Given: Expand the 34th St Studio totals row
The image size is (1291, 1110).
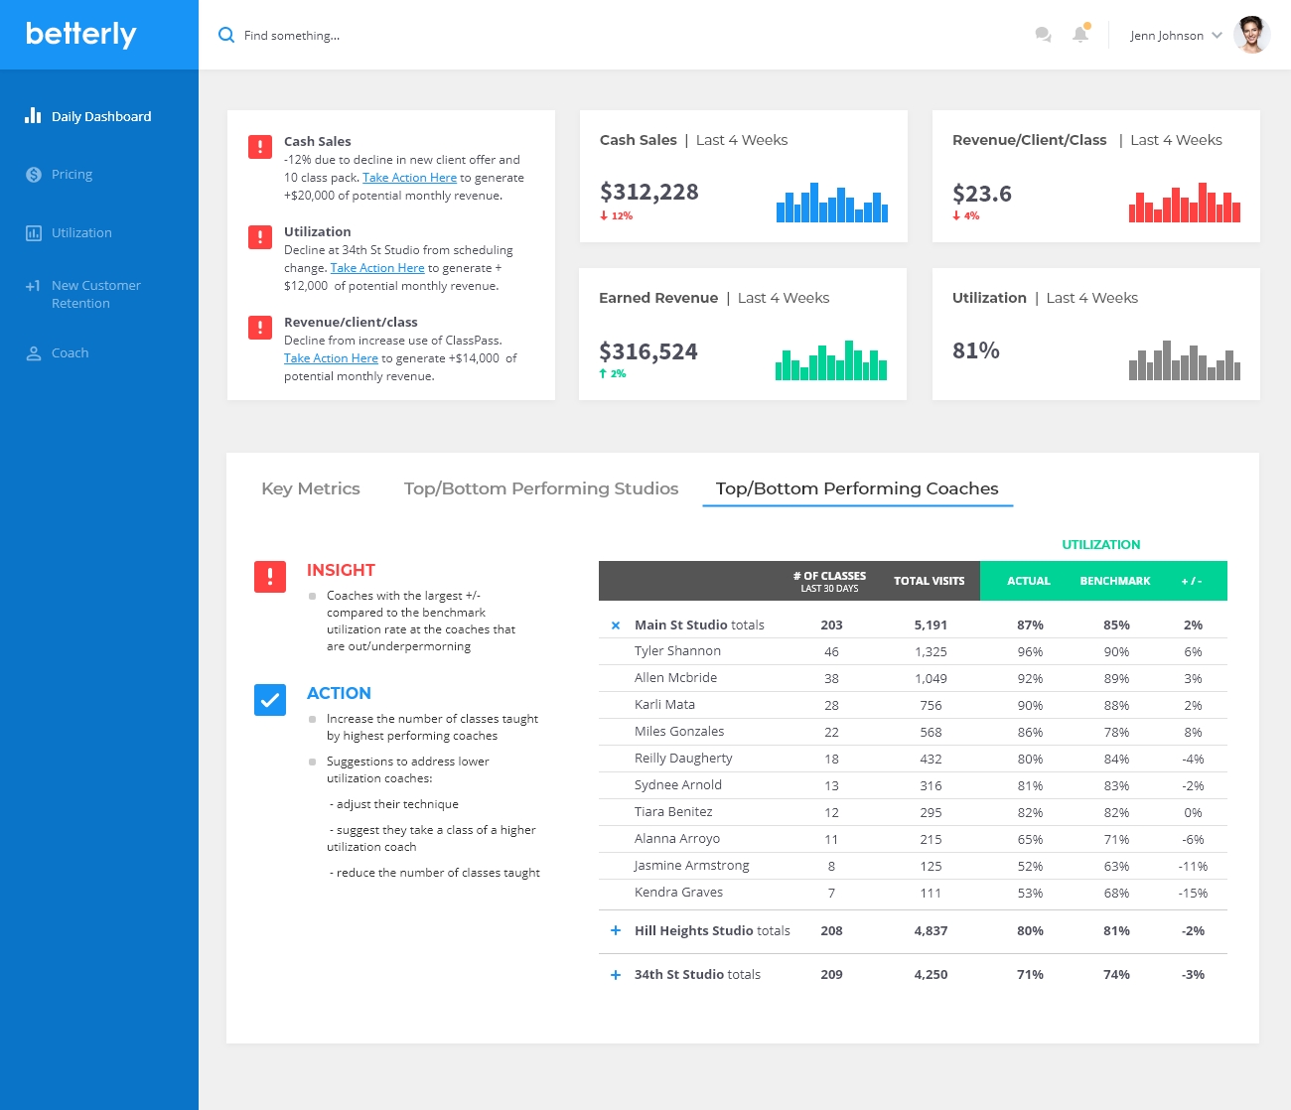Looking at the screenshot, I should coord(616,975).
